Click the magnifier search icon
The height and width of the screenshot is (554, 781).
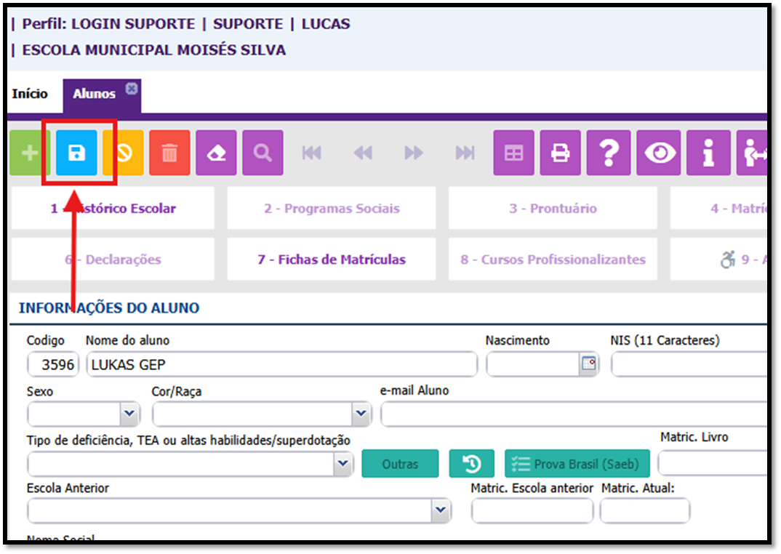tap(263, 153)
